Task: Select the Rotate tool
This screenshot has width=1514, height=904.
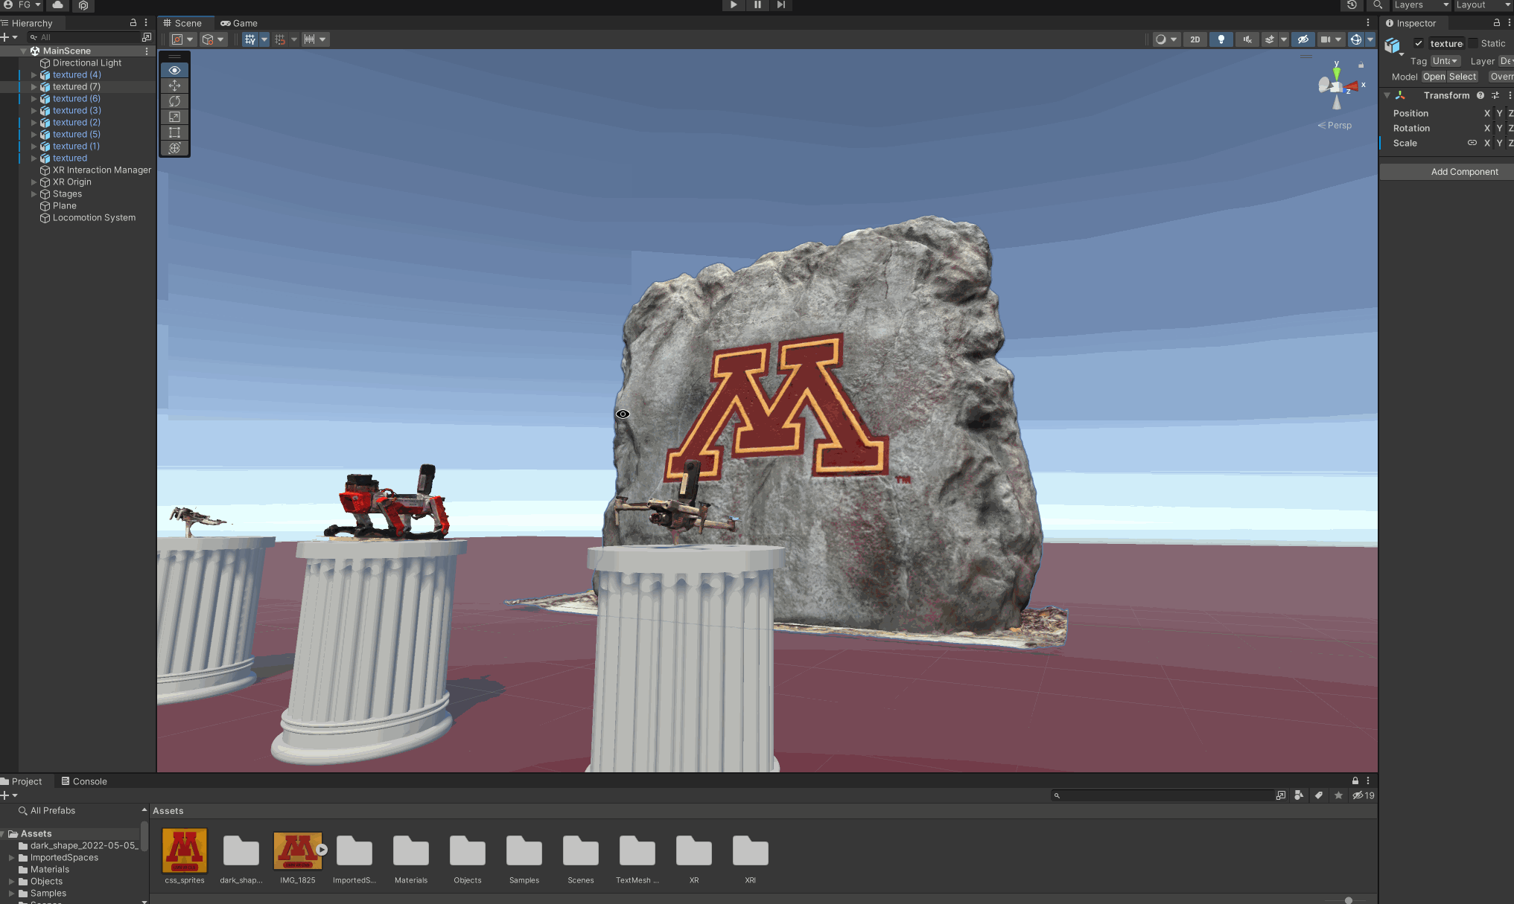Action: pos(174,101)
